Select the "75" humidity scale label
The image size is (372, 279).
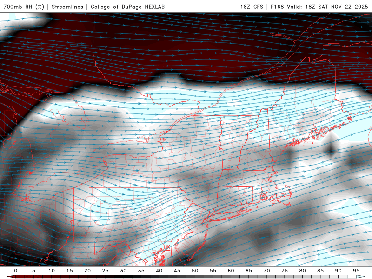tap(285, 271)
